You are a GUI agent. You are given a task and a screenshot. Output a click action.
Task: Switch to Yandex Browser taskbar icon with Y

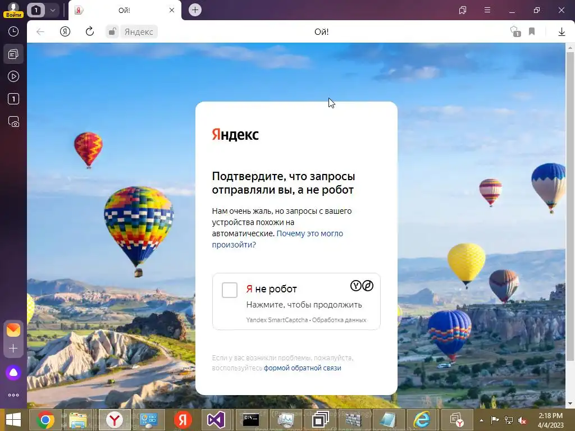tap(115, 420)
